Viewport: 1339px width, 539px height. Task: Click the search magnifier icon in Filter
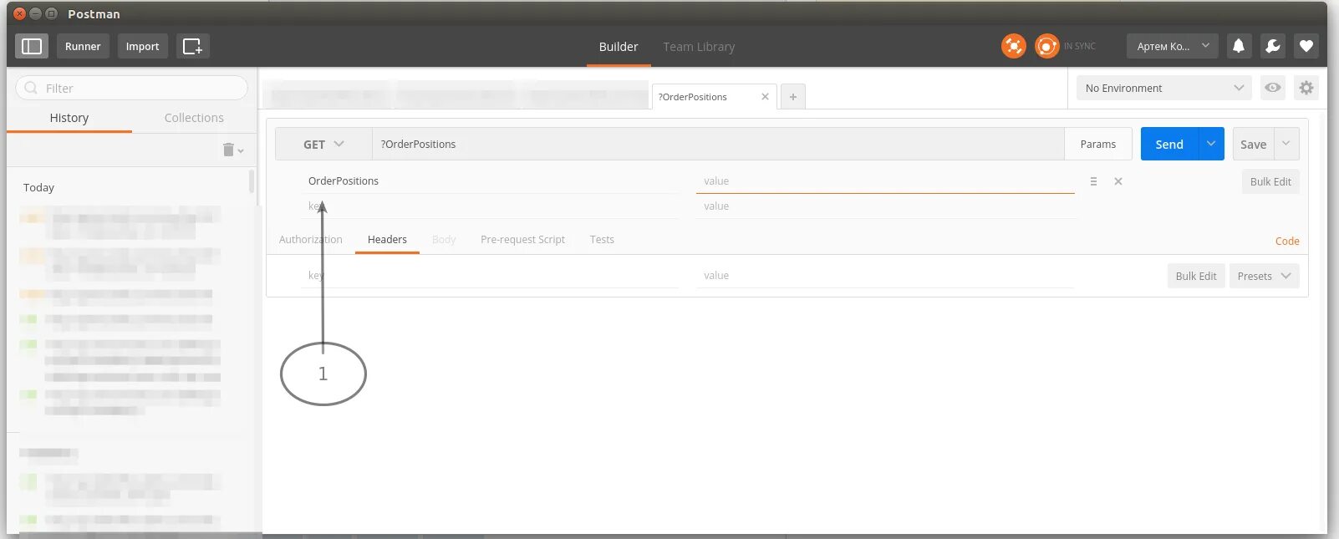tap(31, 88)
